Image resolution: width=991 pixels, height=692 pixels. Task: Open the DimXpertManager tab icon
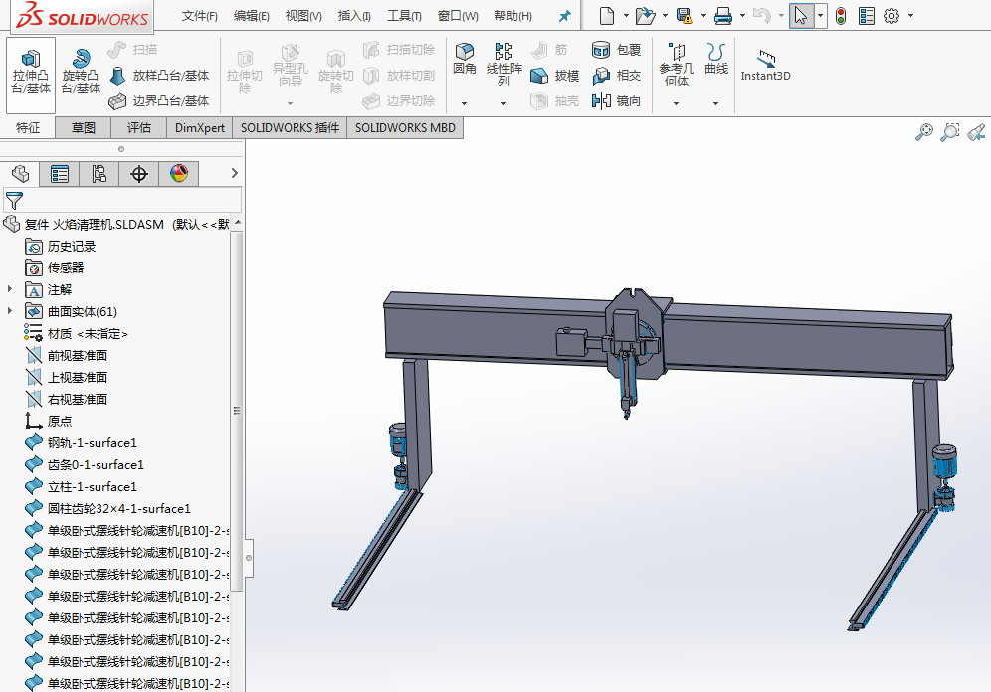139,174
